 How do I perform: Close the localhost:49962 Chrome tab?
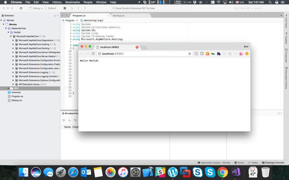pos(137,47)
